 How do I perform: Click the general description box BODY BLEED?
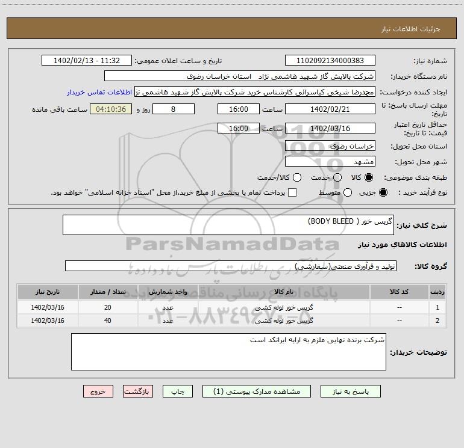[228, 225]
